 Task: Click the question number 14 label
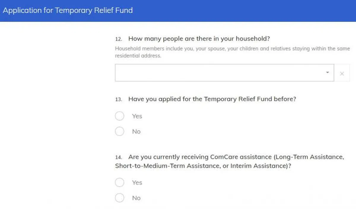118,157
